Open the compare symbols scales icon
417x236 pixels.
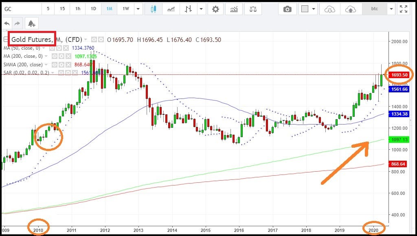coord(253,9)
